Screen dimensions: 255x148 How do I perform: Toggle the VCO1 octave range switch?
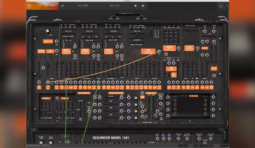[x=61, y=44]
